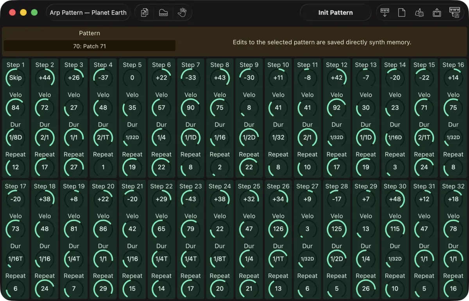Click Step 11 Dur knob showing 2/1
This screenshot has width=469, height=301.
[307, 138]
